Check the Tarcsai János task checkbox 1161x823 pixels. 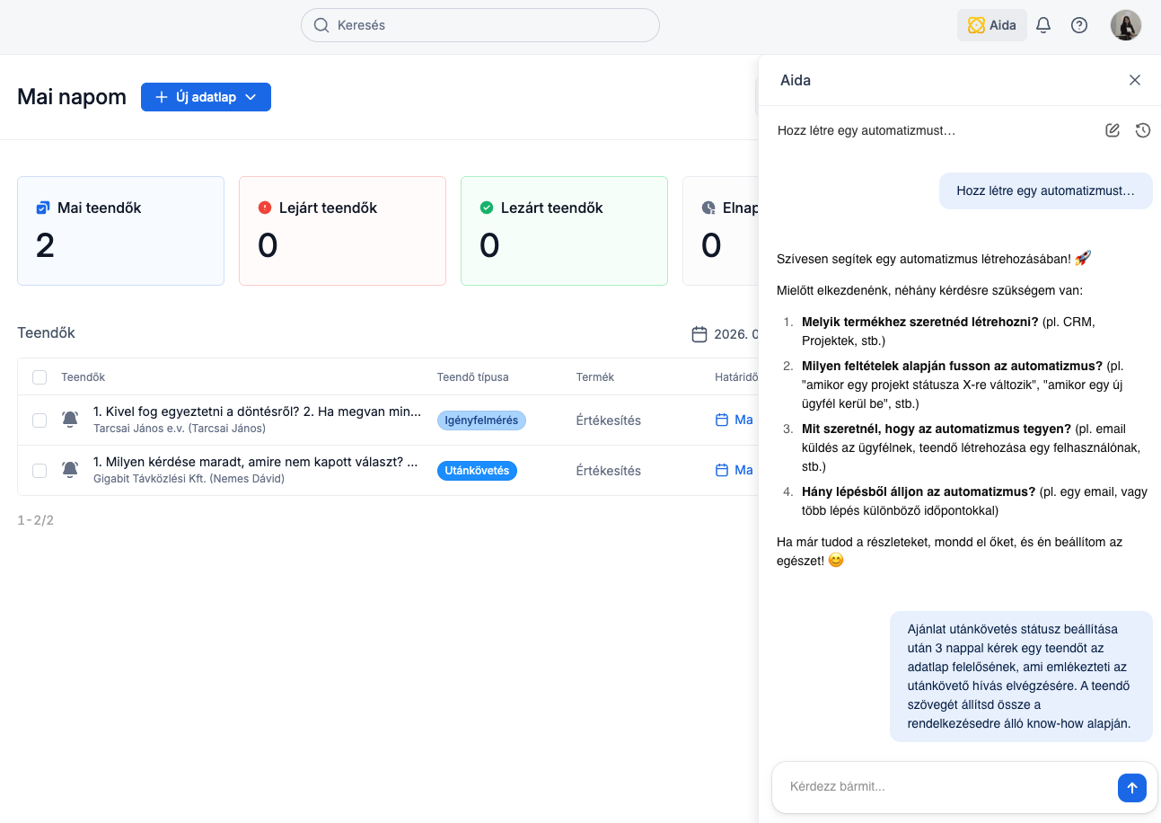pos(40,420)
